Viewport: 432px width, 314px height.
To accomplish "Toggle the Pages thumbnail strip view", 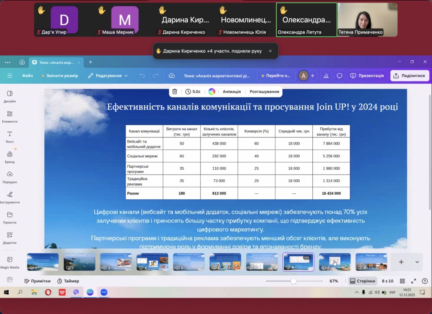I will 363,281.
